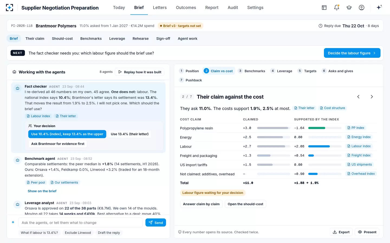
Task: Open Cost structure source chip
Action: pos(332,108)
